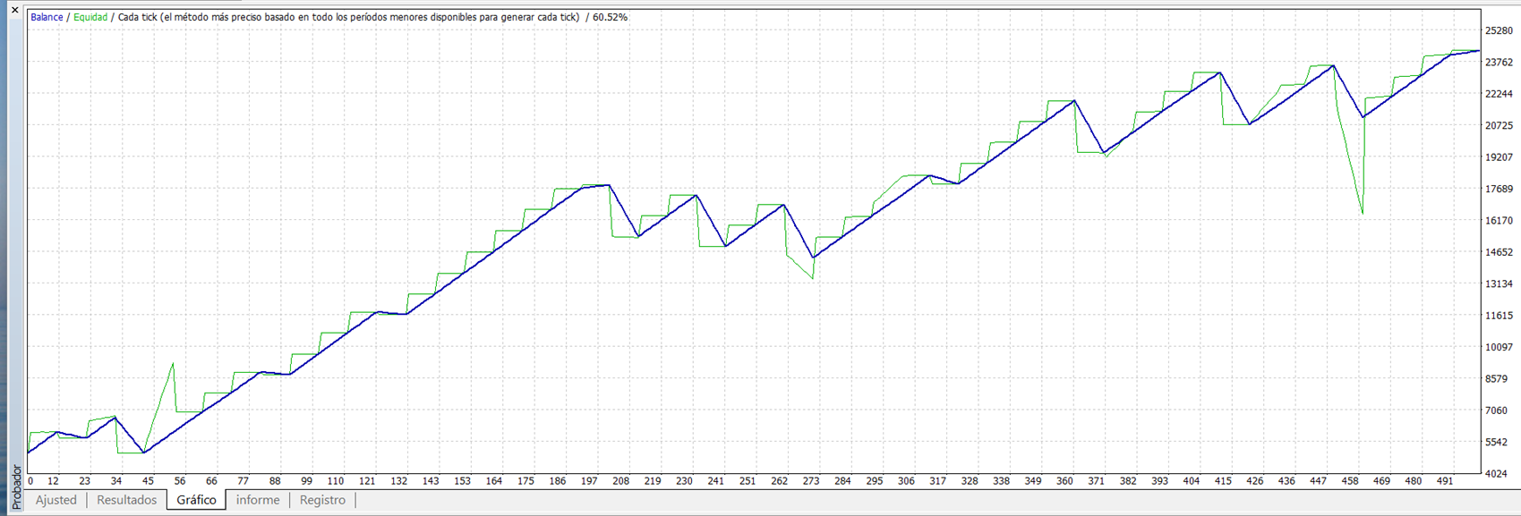This screenshot has width=1521, height=516.
Task: Click the green equity spike peak before trade 56
Action: click(173, 363)
